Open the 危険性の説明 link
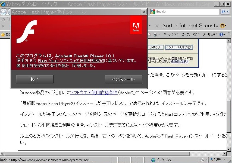Image resolution: width=232 pixels, height=163 pixels. click(180, 61)
